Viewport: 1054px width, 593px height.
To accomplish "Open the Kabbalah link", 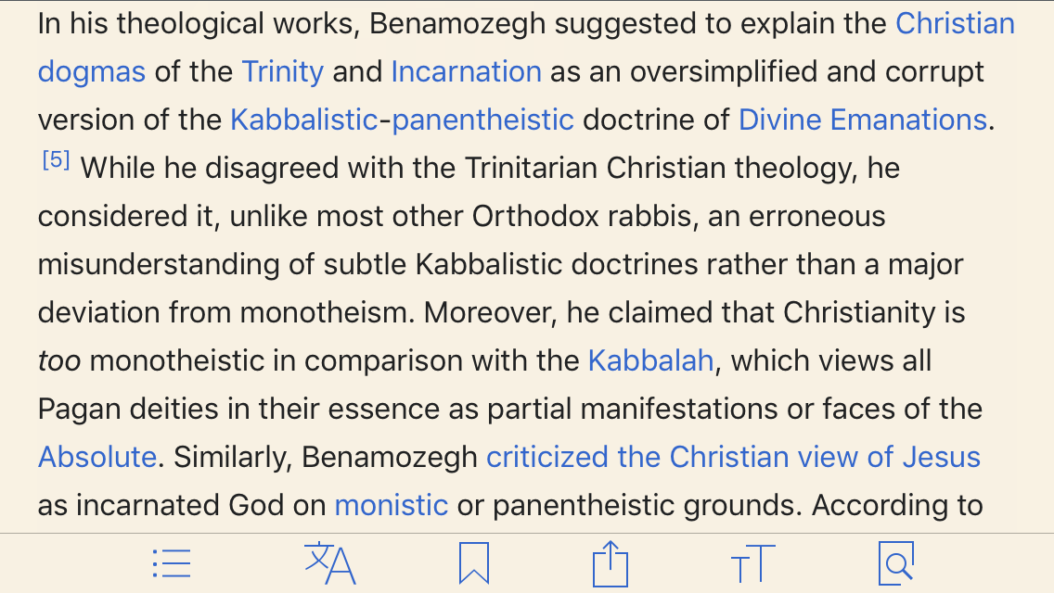I will (x=650, y=360).
